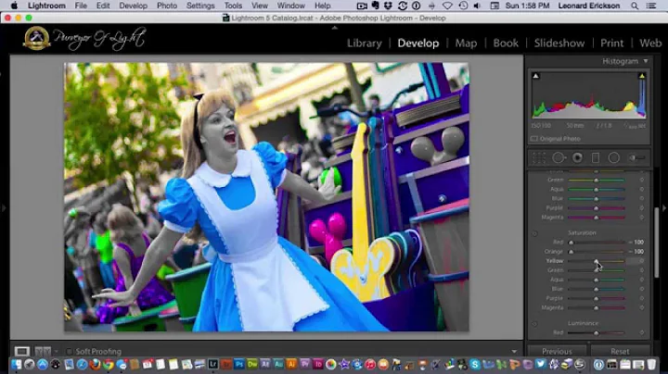Image resolution: width=668 pixels, height=374 pixels.
Task: Select the Crop Overlay tool
Action: [x=539, y=157]
